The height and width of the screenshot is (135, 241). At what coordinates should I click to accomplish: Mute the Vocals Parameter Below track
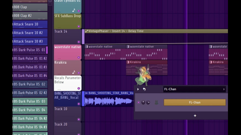pos(79,88)
